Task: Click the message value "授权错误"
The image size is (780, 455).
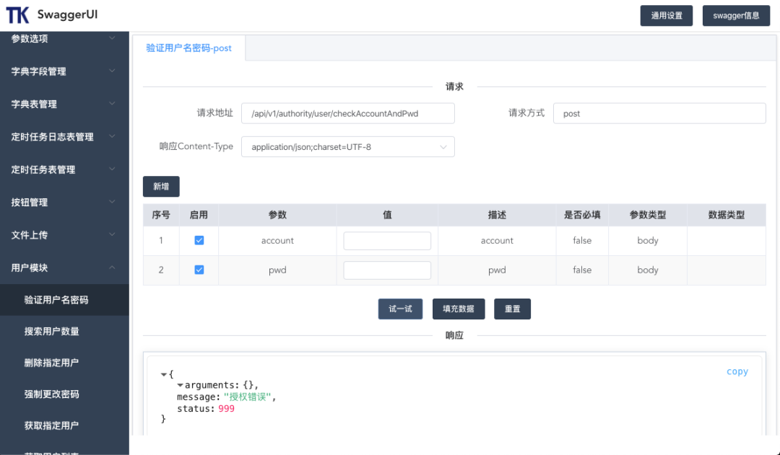Action: click(x=248, y=397)
